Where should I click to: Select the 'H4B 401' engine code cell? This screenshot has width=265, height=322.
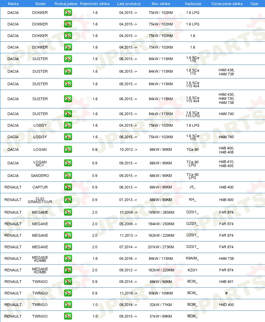click(x=226, y=282)
